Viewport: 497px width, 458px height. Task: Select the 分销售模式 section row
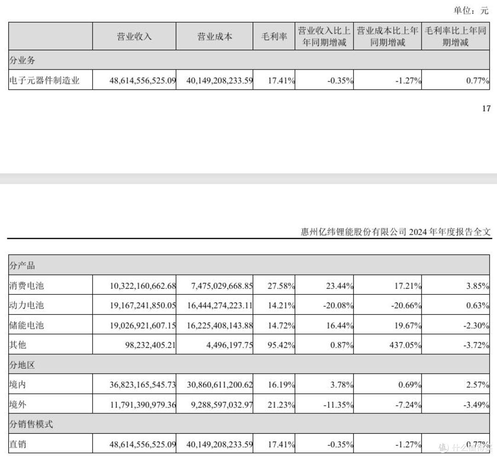pyautogui.click(x=249, y=424)
